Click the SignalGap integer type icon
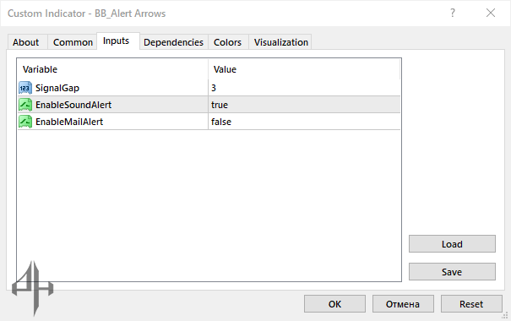This screenshot has height=321, width=511. pos(25,88)
